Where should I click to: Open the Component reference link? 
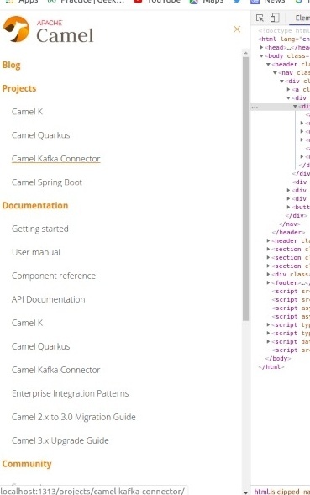[x=54, y=276]
